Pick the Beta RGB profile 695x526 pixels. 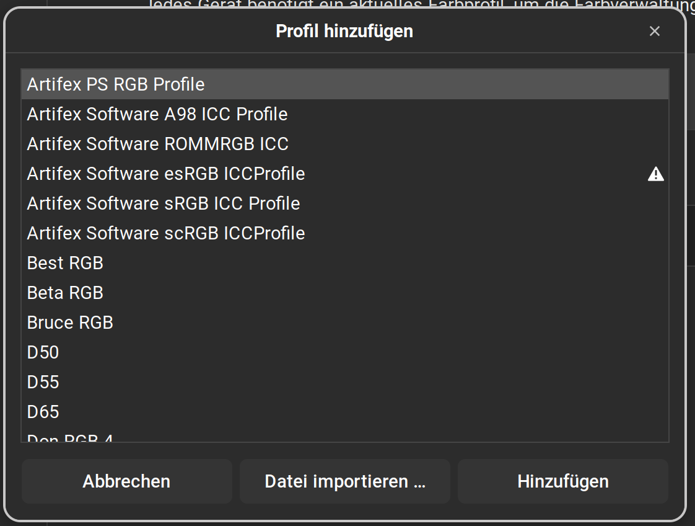tap(65, 293)
